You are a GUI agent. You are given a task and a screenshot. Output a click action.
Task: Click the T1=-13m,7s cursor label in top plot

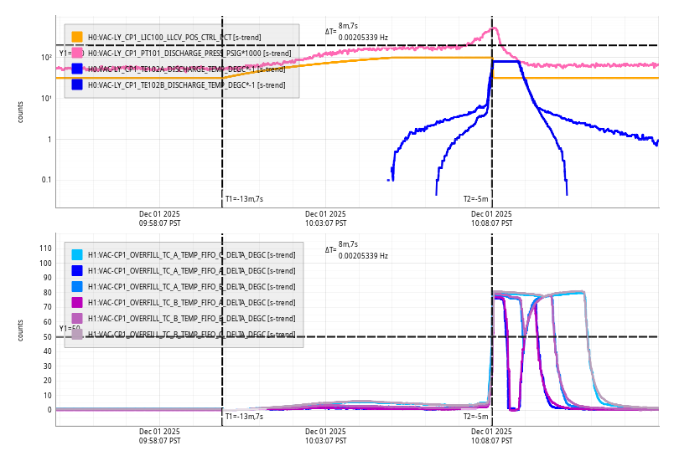click(244, 199)
